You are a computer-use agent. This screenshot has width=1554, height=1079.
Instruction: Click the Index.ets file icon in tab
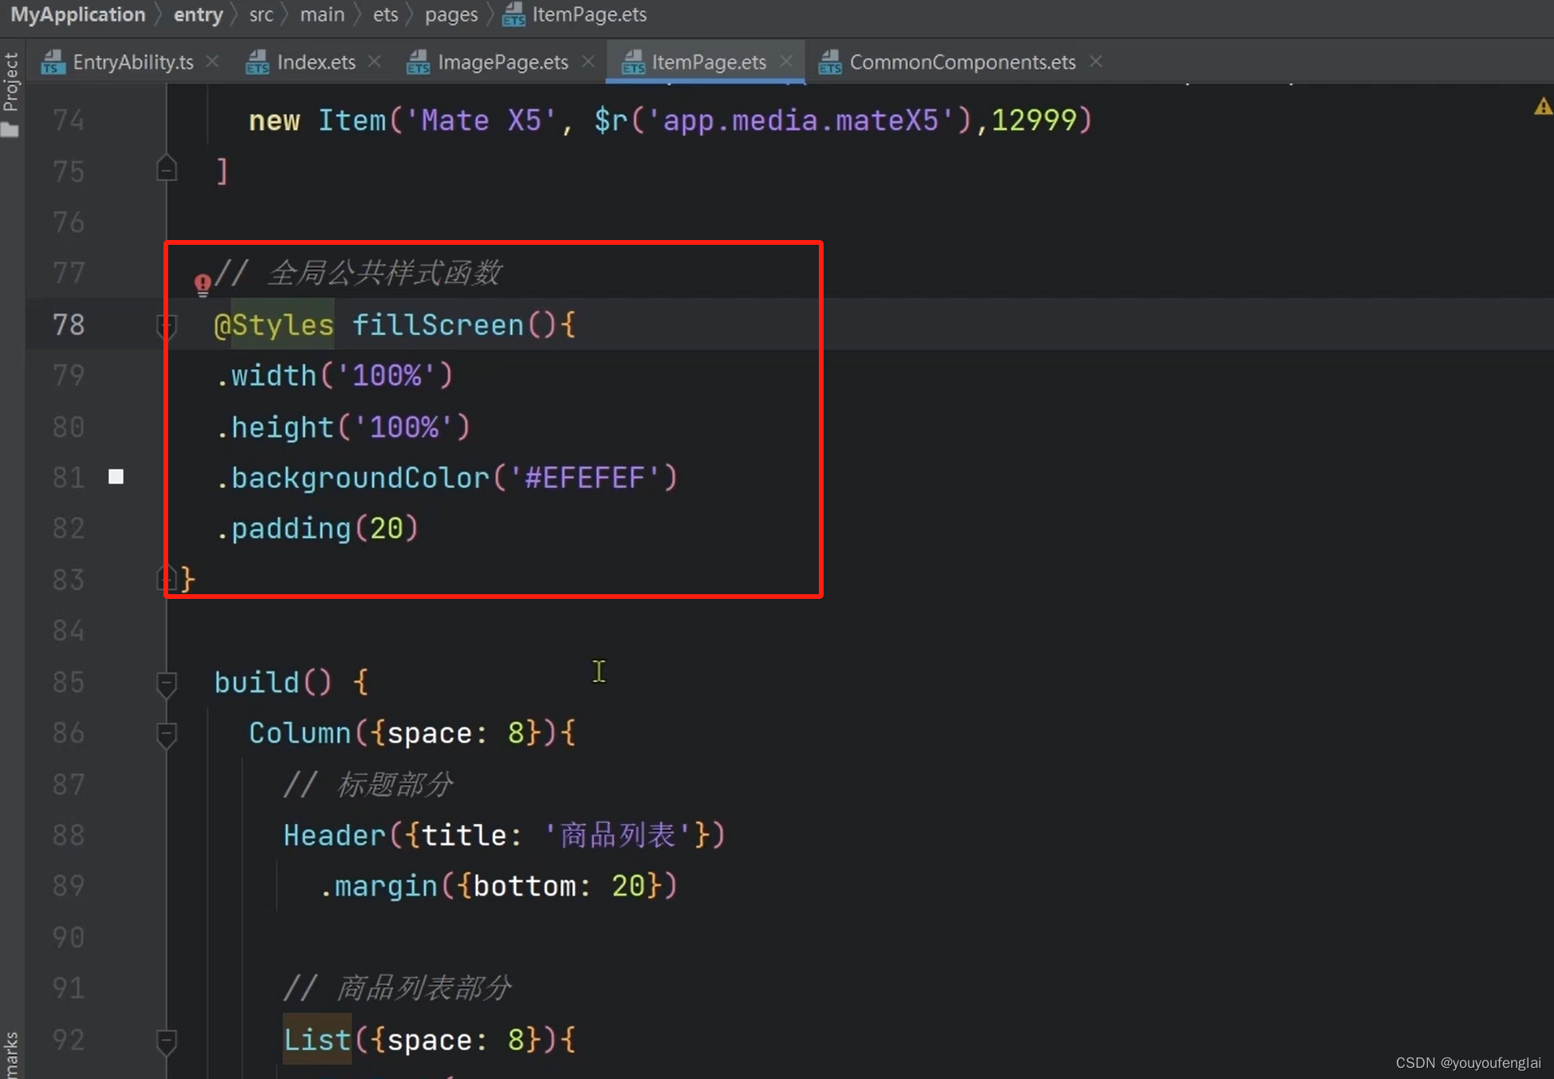tap(258, 62)
